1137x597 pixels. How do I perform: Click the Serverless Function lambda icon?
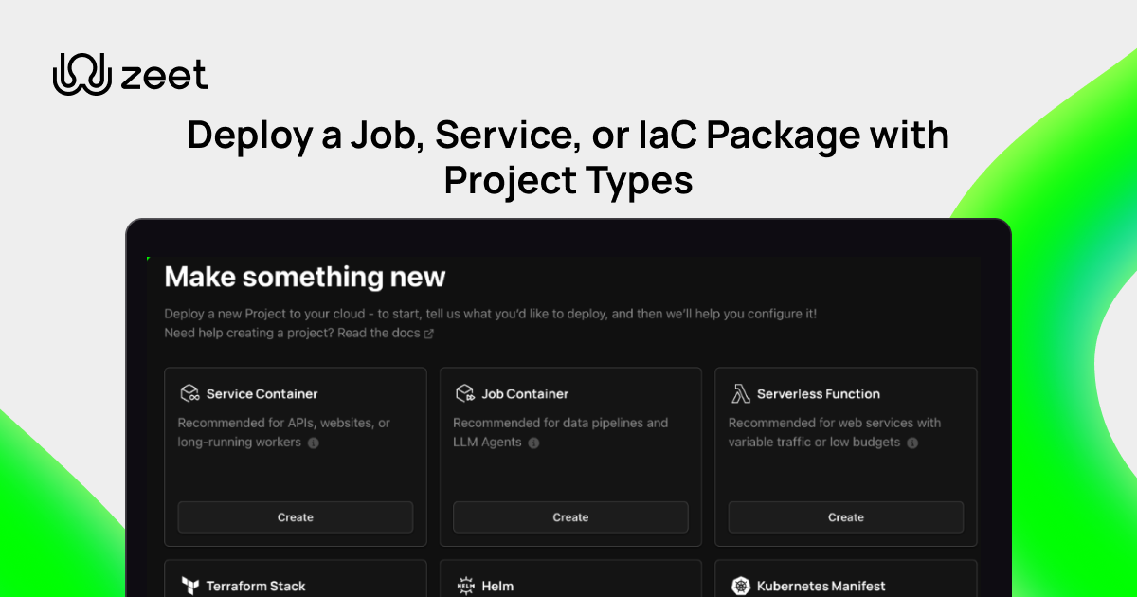pyautogui.click(x=742, y=392)
